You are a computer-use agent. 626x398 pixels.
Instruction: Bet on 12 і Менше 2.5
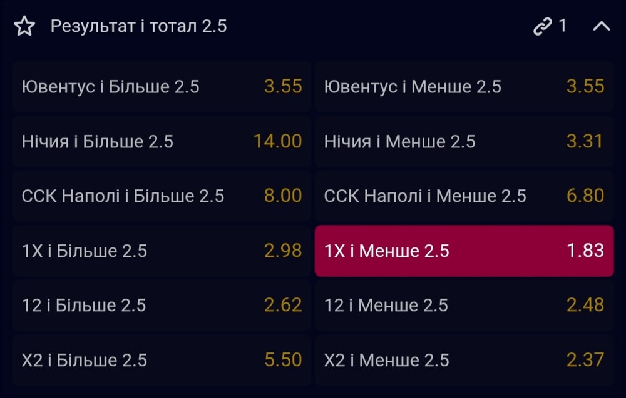[x=464, y=306]
